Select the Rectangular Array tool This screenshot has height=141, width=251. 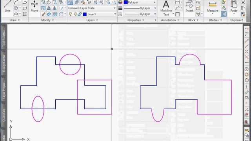click(55, 14)
